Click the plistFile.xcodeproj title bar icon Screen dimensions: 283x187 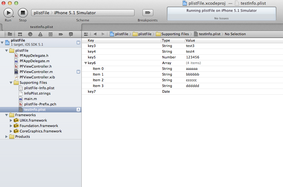pyautogui.click(x=184, y=3)
